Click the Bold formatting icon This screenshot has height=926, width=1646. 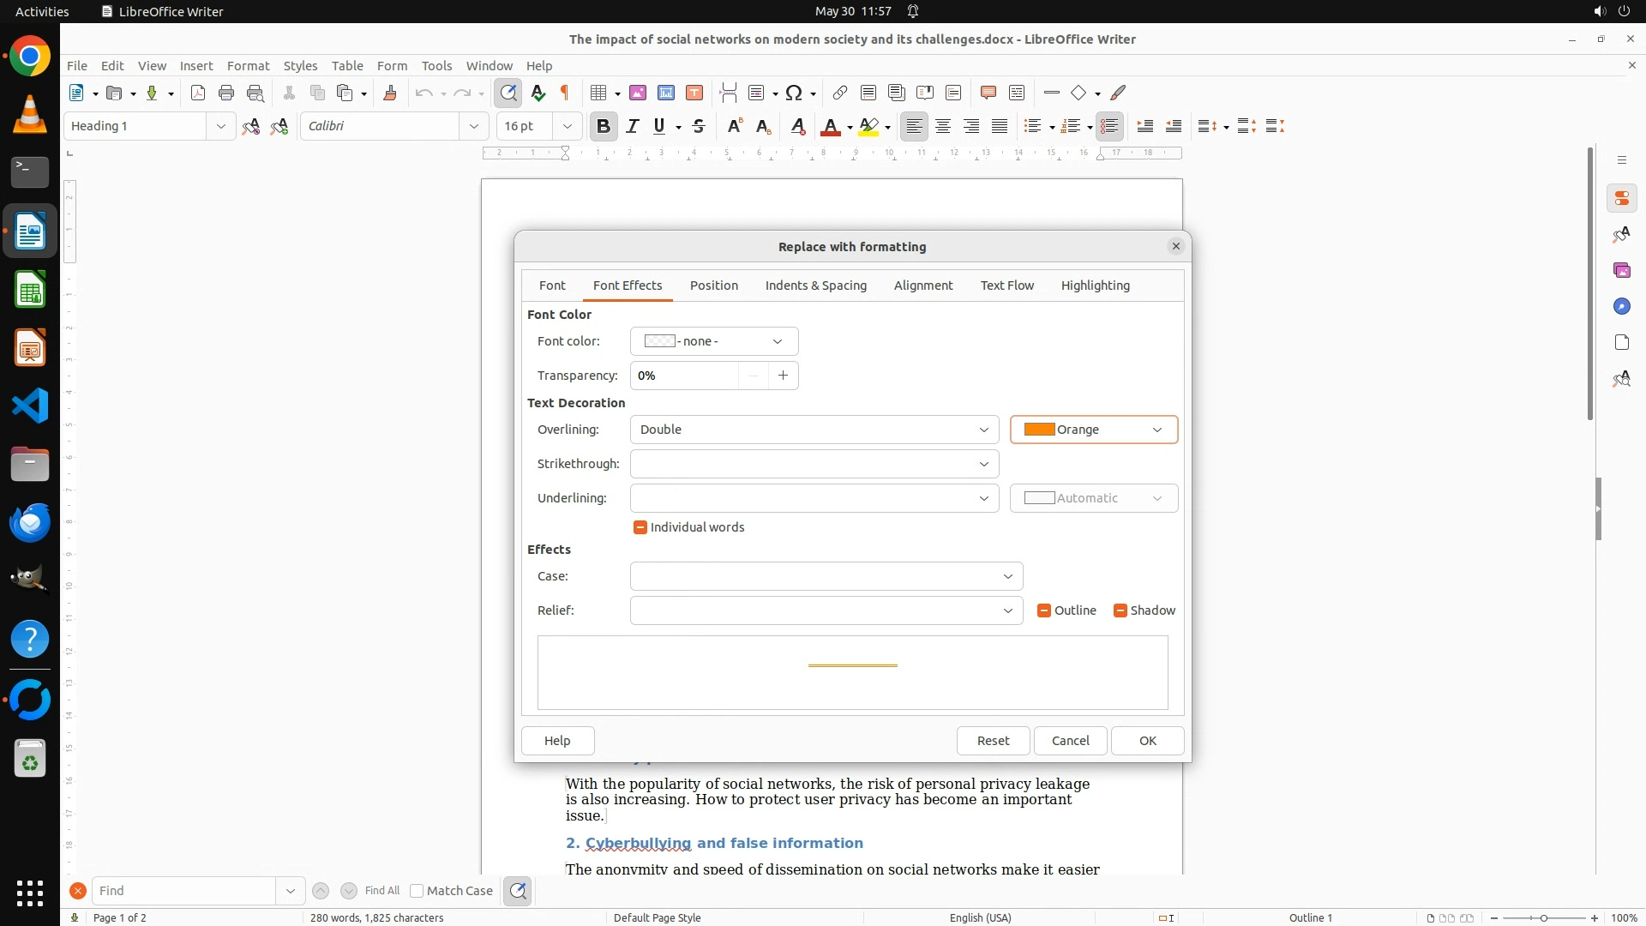click(603, 126)
